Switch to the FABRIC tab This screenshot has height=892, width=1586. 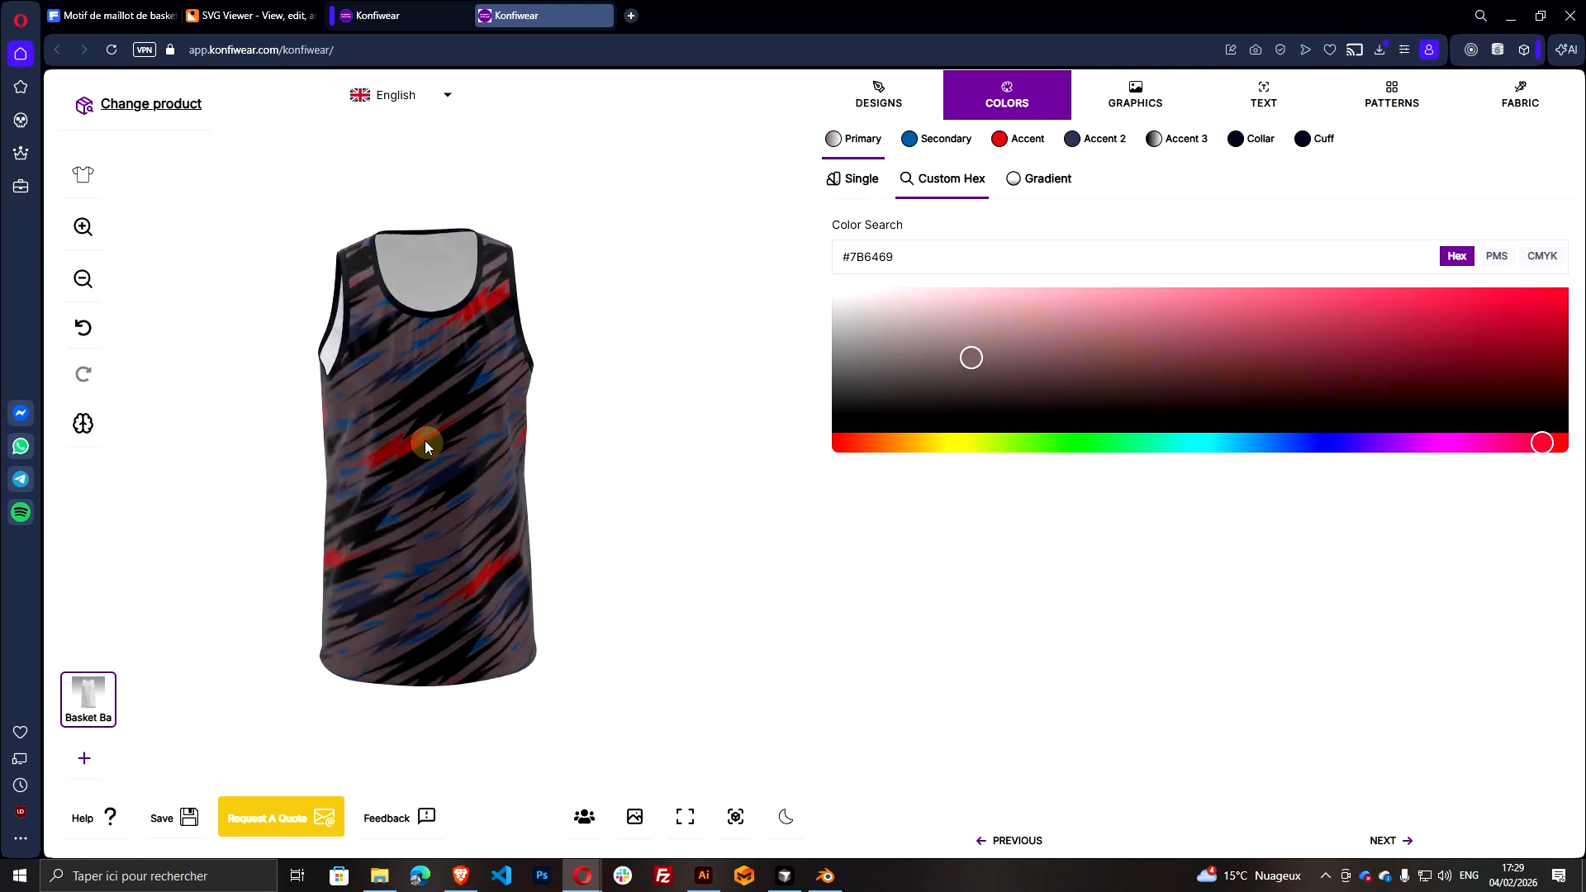tap(1521, 94)
